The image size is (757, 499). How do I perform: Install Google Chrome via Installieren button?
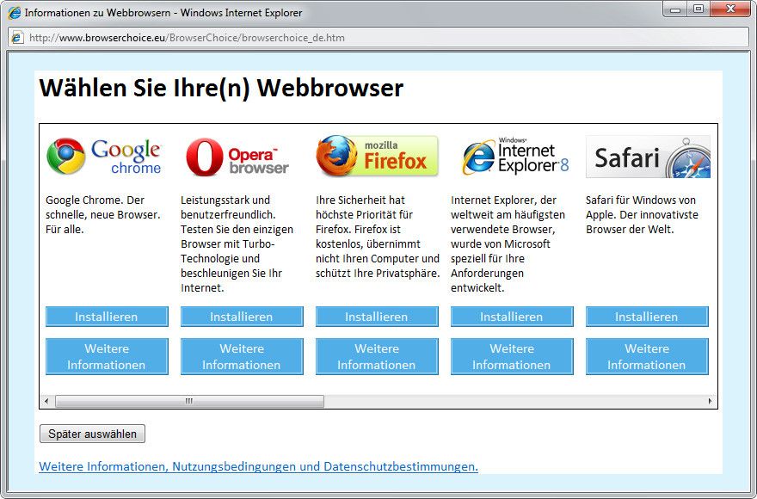click(x=108, y=317)
